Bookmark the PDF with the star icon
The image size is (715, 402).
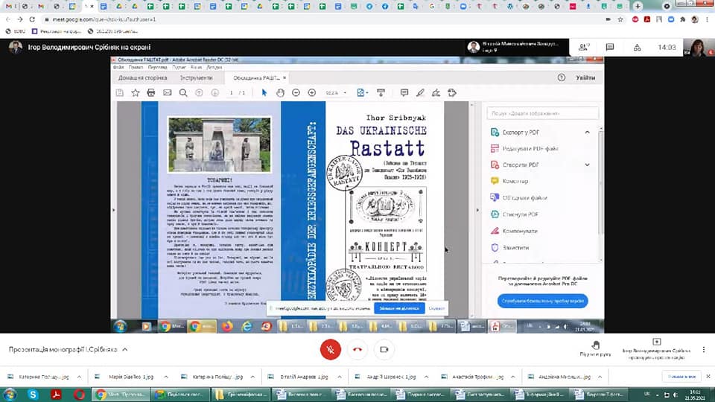coord(135,93)
